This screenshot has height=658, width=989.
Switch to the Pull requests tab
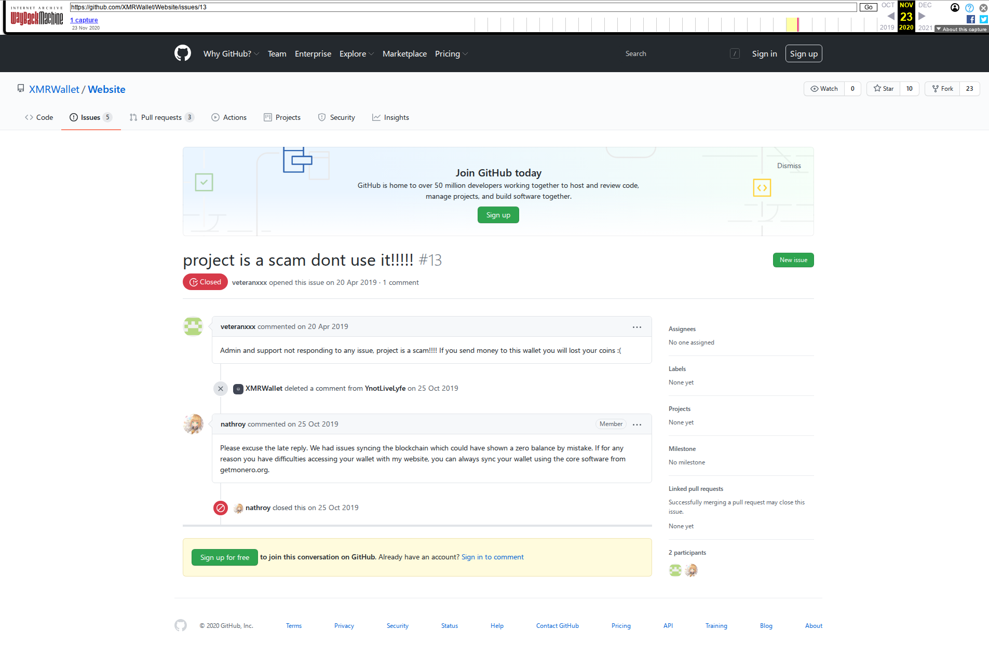point(161,117)
